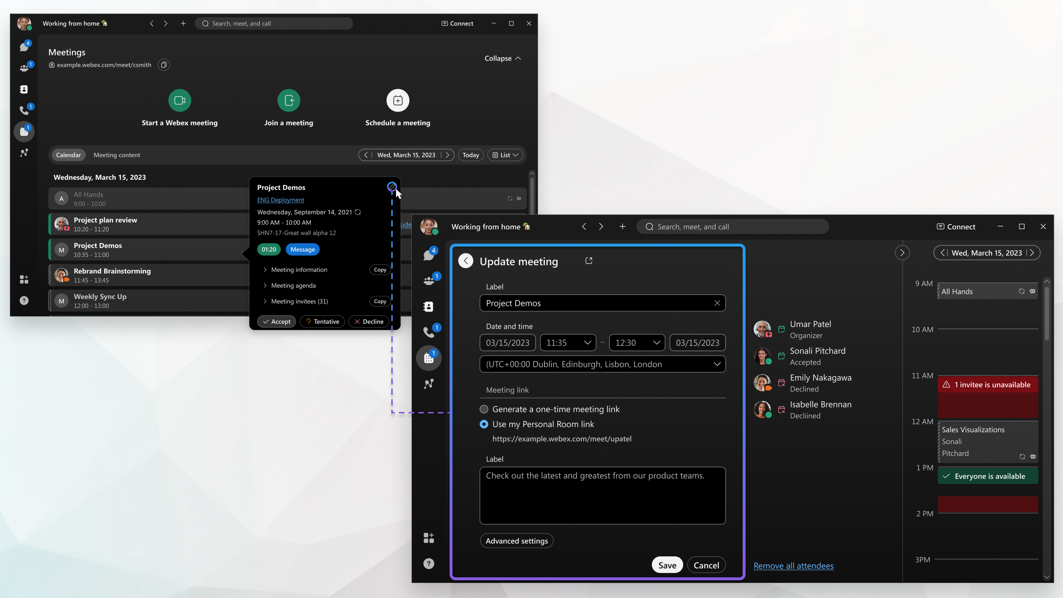Click the Meetings calendar icon in sidebar
The image size is (1063, 598).
coord(24,131)
